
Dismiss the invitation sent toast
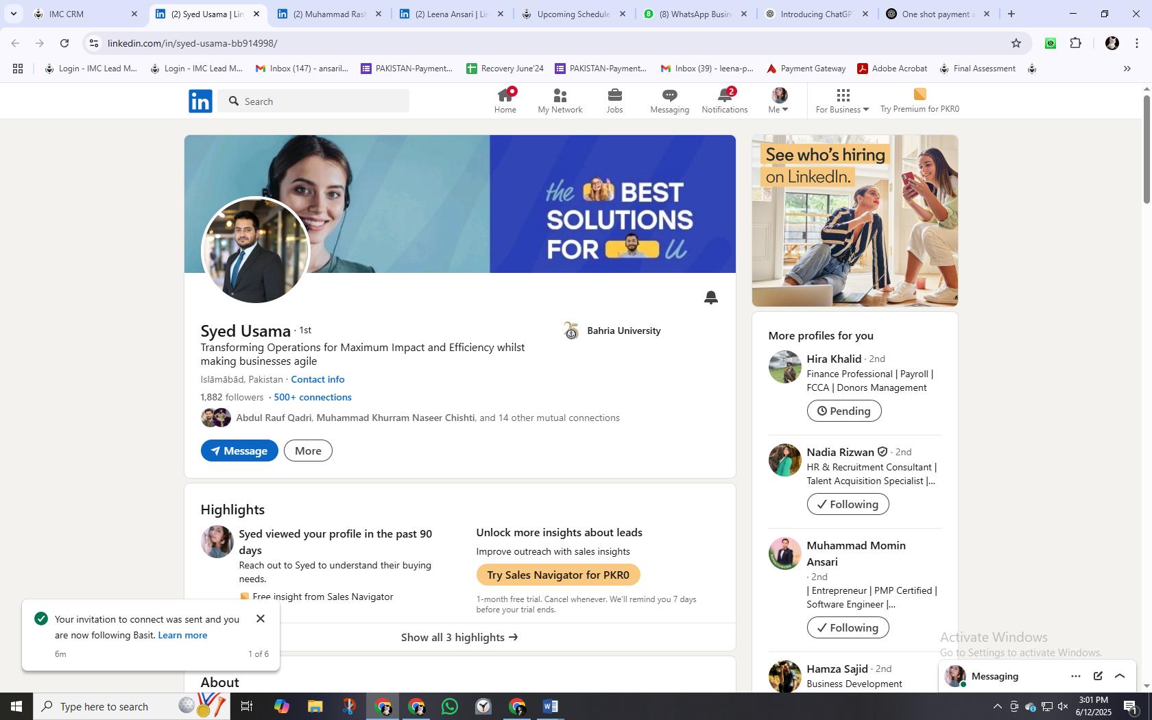[261, 619]
